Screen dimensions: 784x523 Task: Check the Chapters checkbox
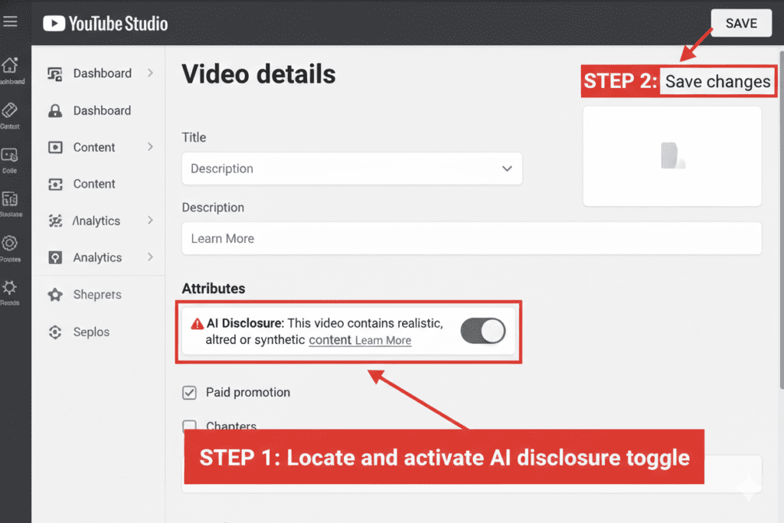(190, 425)
